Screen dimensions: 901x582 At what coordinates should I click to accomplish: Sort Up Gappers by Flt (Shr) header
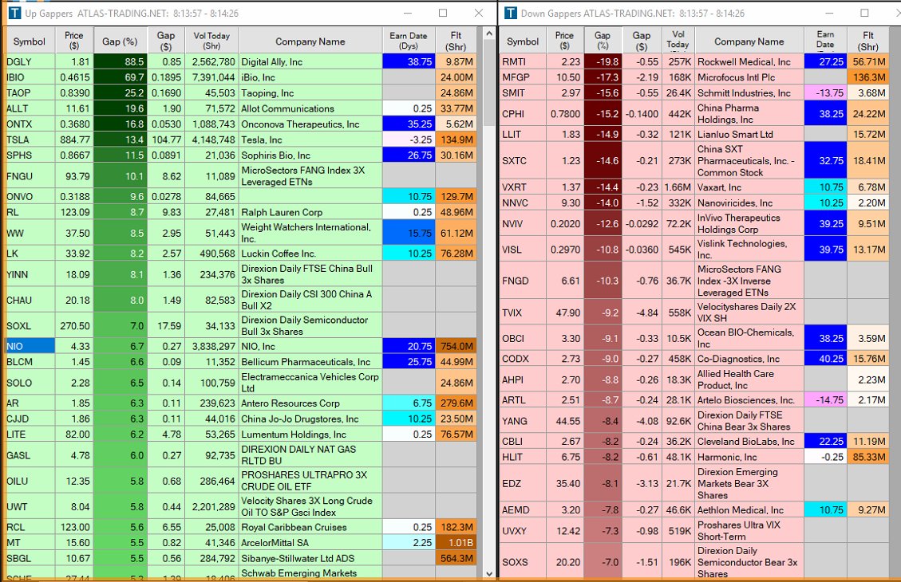pyautogui.click(x=456, y=41)
